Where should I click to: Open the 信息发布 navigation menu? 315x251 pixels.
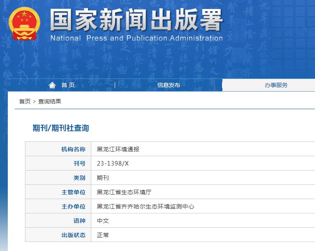(168, 85)
